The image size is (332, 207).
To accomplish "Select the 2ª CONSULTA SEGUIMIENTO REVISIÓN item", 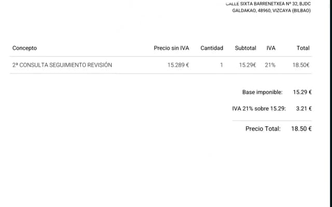I will [x=62, y=65].
